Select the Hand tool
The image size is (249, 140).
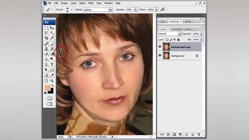coord(46,80)
